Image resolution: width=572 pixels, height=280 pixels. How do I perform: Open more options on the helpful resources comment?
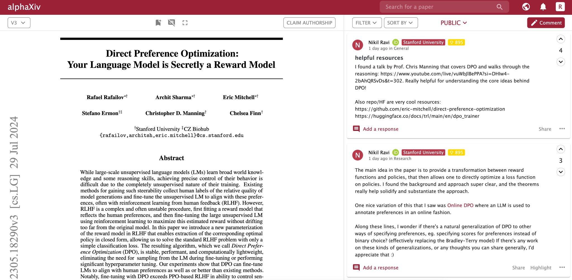tap(562, 129)
